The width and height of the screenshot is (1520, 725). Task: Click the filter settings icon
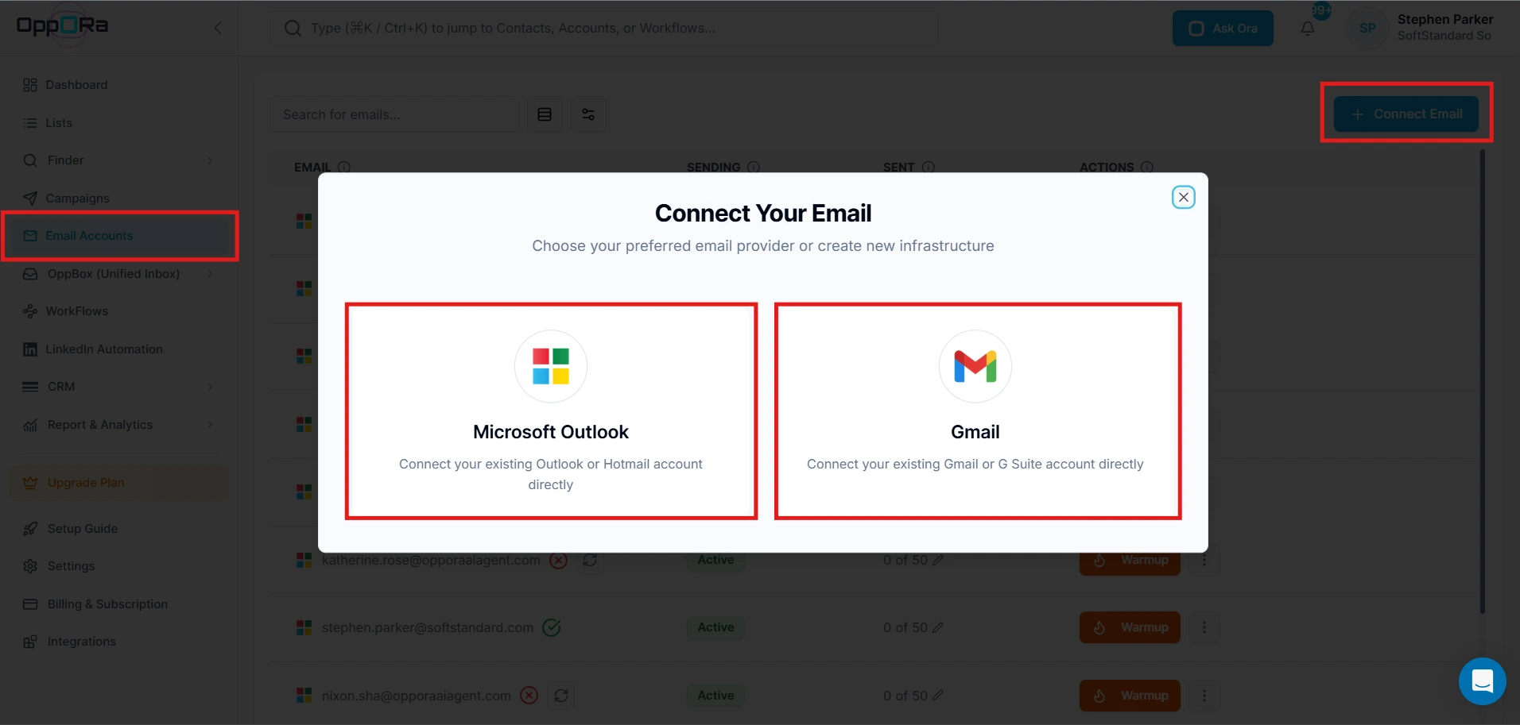point(588,114)
